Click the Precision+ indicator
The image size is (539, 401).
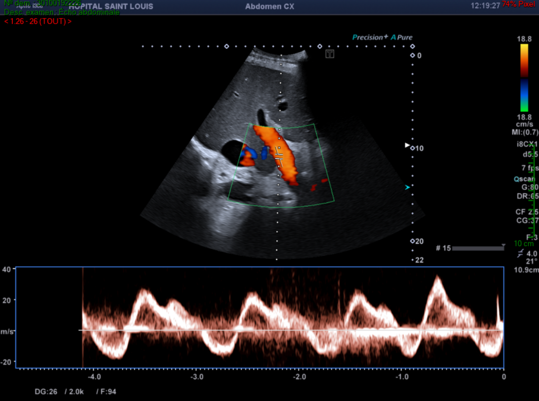pyautogui.click(x=370, y=37)
